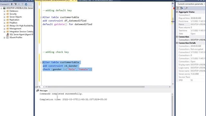206x116 pixels.
Task: Expand the Replication node
Action: 5,20
